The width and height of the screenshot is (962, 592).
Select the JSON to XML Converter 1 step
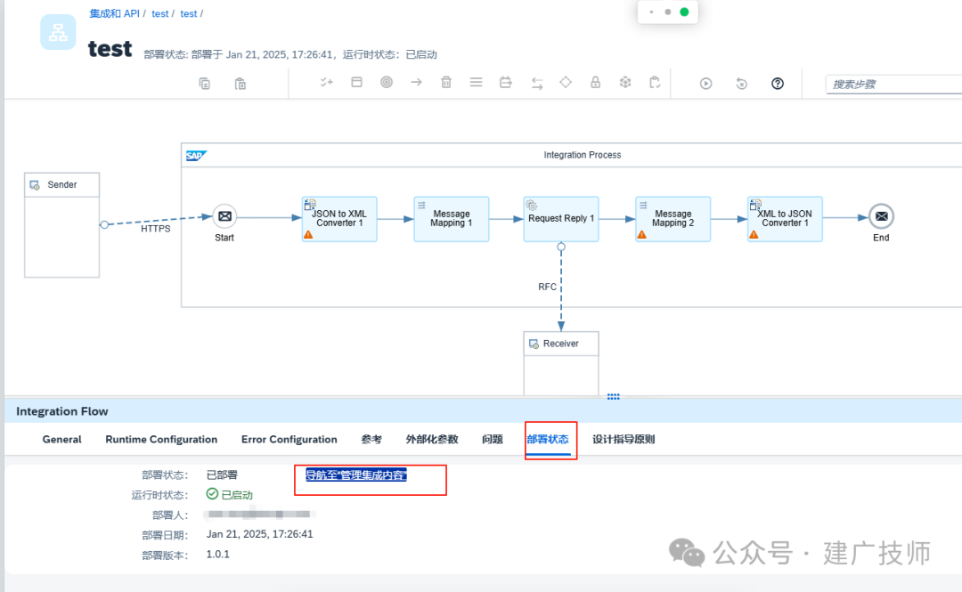[339, 219]
